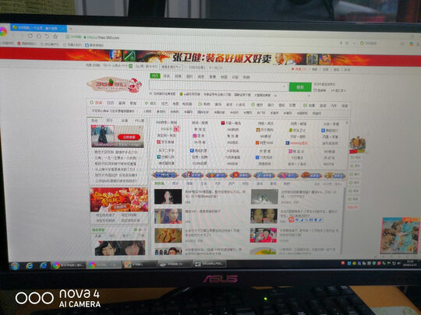Switch to the 图片 search tab
421x315 pixels.
(x=189, y=76)
